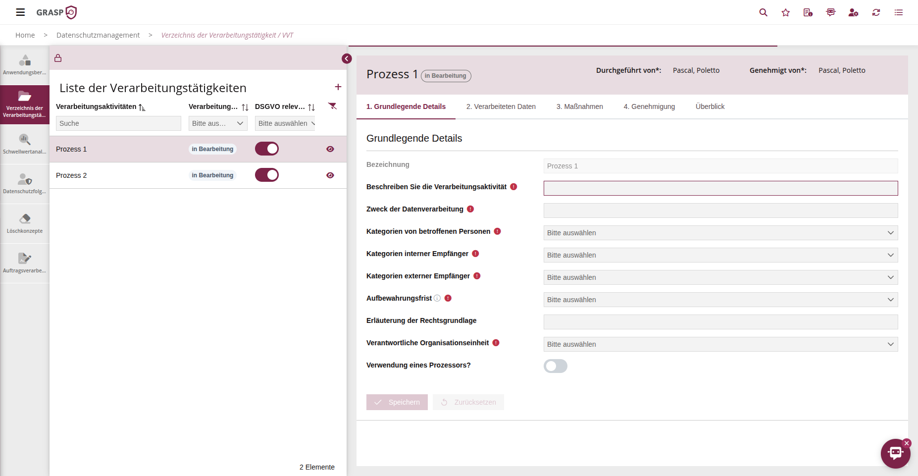The image size is (918, 476).
Task: Open the Löschkonzepte sidebar module
Action: (x=25, y=223)
